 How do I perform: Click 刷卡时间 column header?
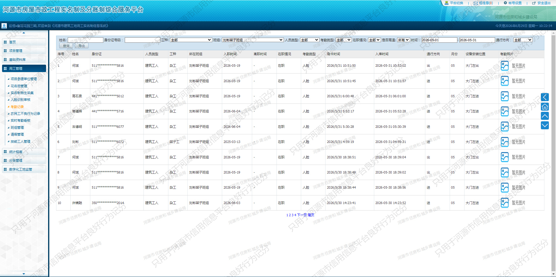point(333,54)
